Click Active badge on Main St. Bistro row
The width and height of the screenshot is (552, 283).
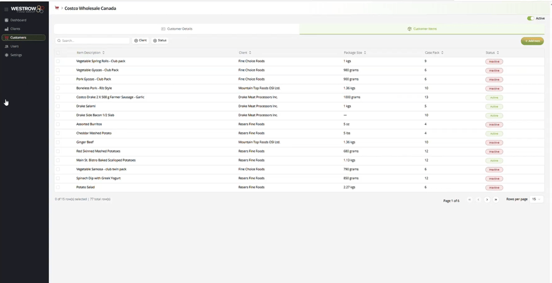tap(494, 160)
